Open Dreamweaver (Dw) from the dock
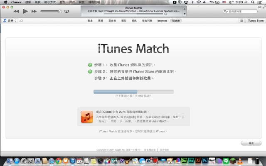Viewport: 266px width, 166px height. 184,161
